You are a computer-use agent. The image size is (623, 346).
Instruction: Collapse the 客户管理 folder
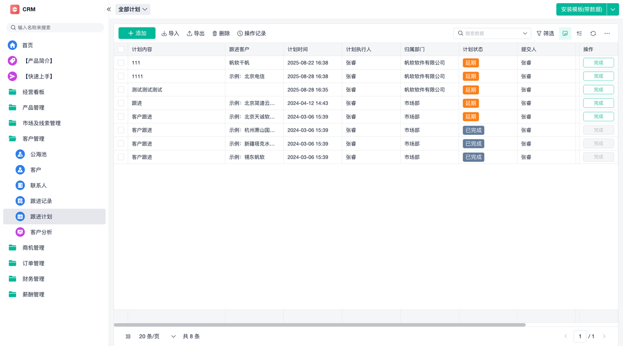[55, 139]
